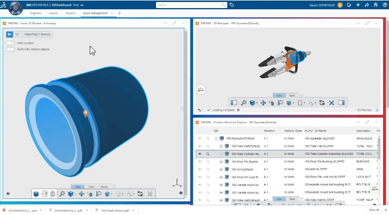Select Fit All In tool in 3D Navigate toolbar
389x215 pixels.
[x=244, y=103]
